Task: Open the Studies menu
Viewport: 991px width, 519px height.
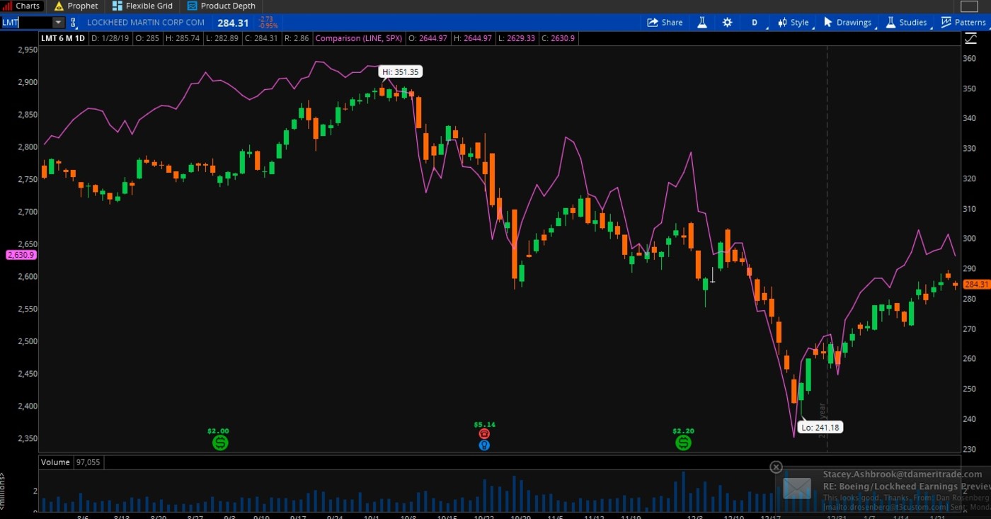Action: pos(906,23)
